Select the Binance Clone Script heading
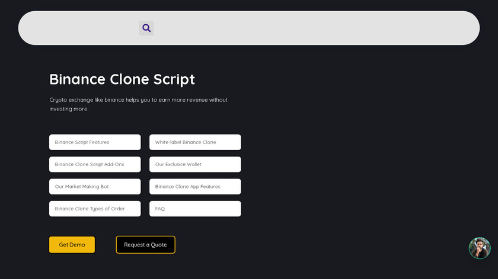 (x=122, y=79)
